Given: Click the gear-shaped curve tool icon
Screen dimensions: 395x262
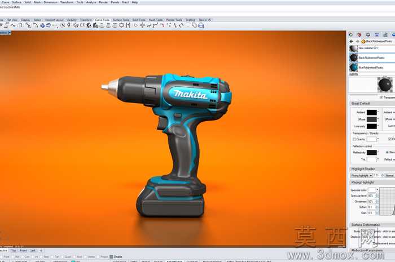Looking at the screenshot, I should (121, 25).
